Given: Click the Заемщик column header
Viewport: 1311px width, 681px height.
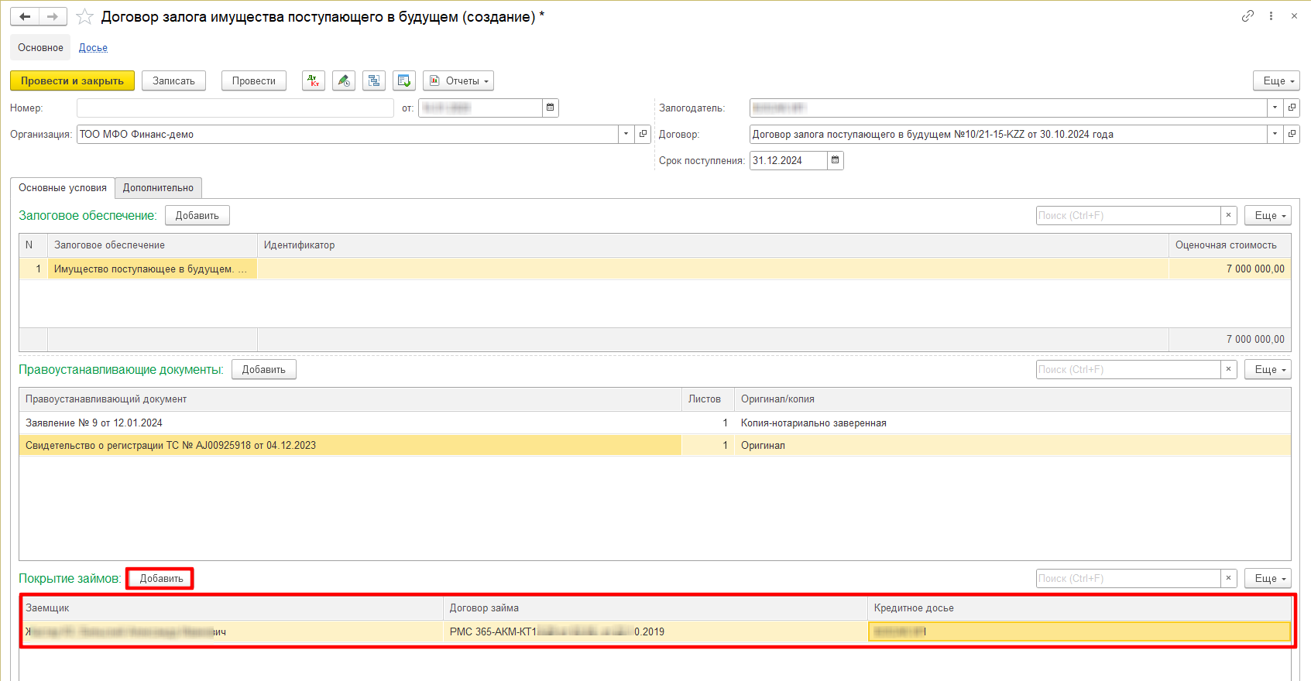Looking at the screenshot, I should (232, 608).
